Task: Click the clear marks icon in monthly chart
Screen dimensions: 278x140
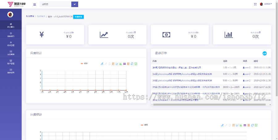Action: coord(109,64)
